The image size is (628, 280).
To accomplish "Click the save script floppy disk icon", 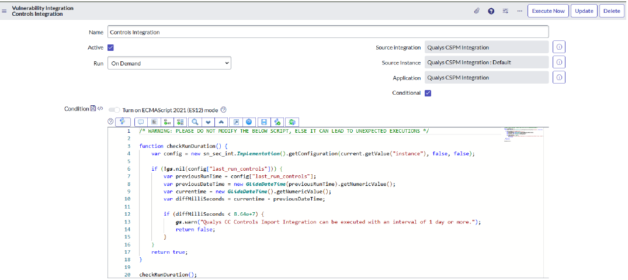I will (264, 122).
